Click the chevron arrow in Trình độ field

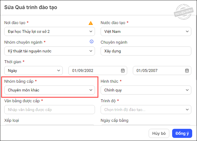187,110
